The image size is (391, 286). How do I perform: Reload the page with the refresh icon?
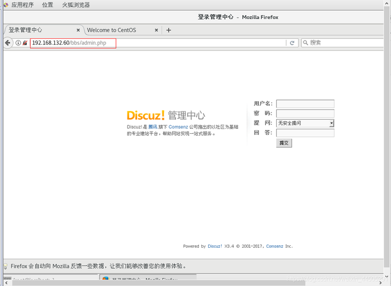coord(292,43)
